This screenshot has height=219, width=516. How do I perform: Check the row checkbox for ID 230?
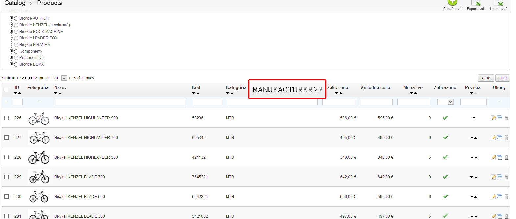pos(6,196)
